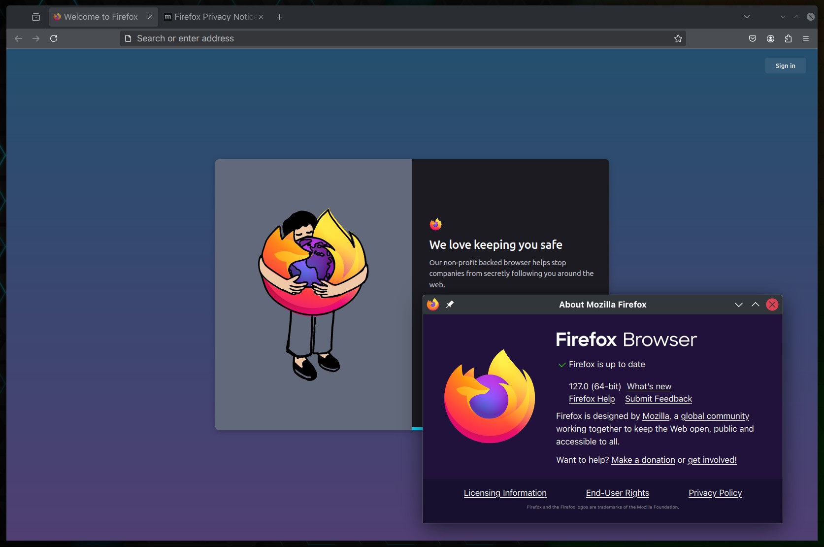Click the About Mozilla Firefox title bar text
824x547 pixels.
[x=602, y=305]
